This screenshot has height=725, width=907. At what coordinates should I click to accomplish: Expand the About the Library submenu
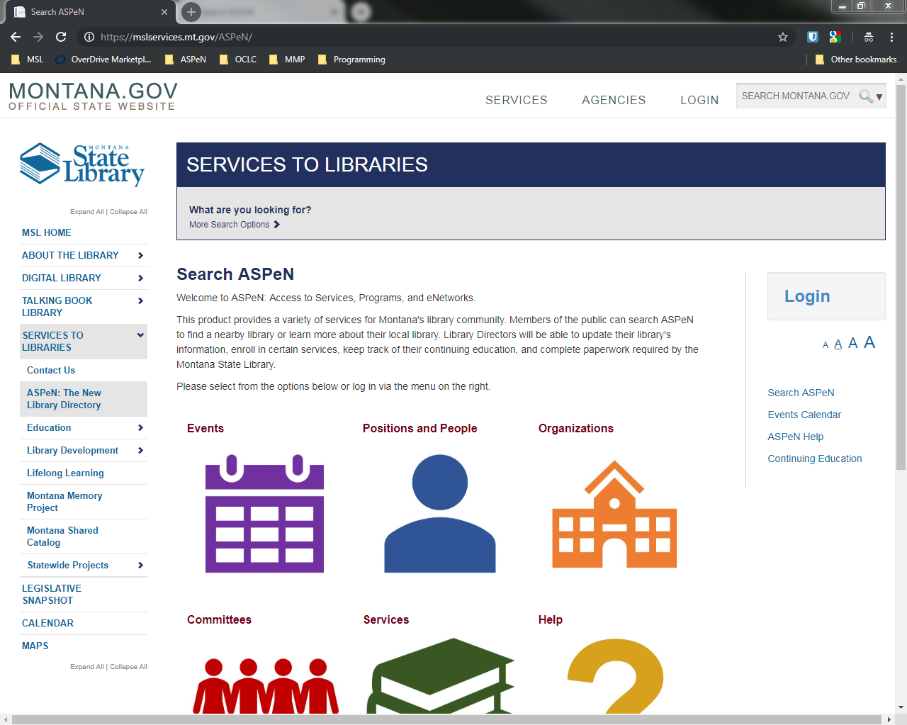(x=141, y=255)
